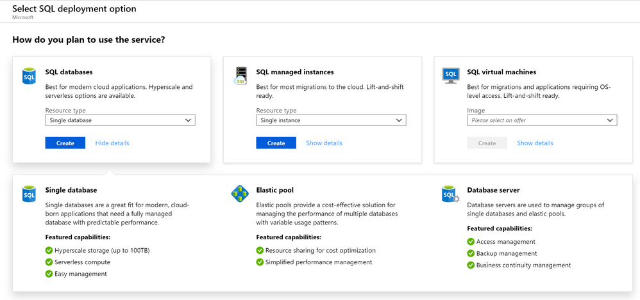640x300 pixels.
Task: Click the Serverless compute green checkmark
Action: tap(49, 262)
